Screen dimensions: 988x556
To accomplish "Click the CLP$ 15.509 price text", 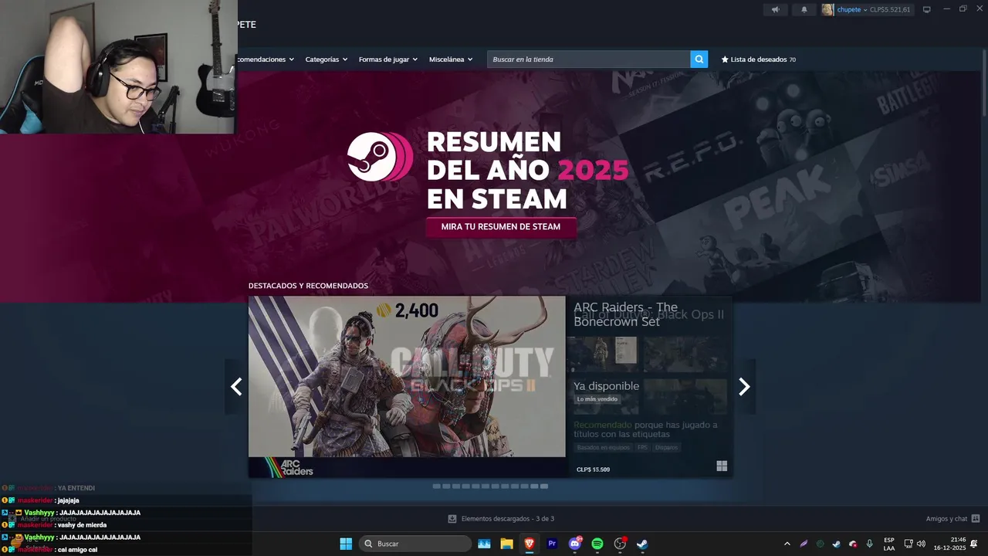I will pos(593,470).
